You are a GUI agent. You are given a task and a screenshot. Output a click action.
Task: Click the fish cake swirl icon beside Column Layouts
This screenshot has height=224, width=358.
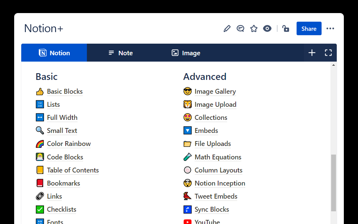click(188, 170)
